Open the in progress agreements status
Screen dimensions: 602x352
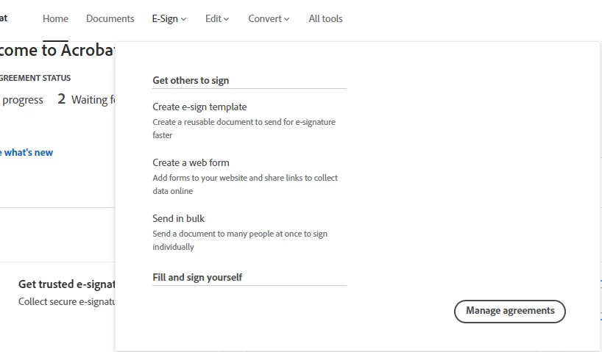tap(21, 100)
